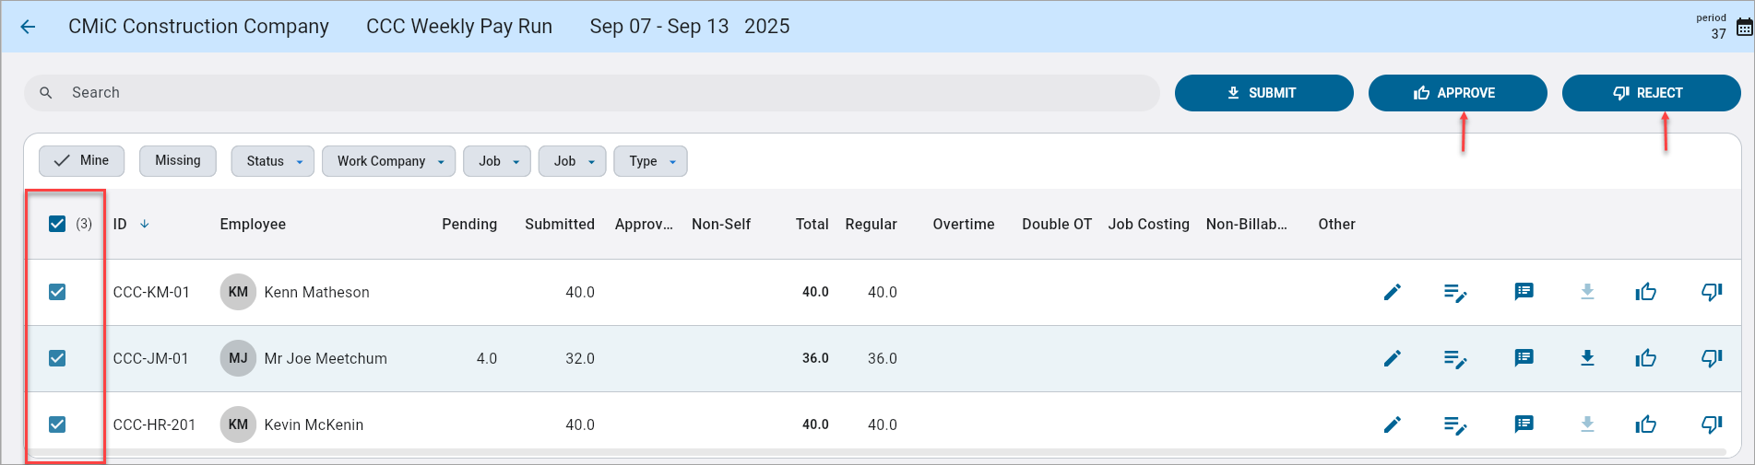The width and height of the screenshot is (1755, 465).
Task: Select the Missing filter chip
Action: tap(177, 160)
